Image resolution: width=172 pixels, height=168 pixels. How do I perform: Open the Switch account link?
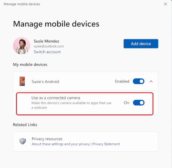(47, 52)
